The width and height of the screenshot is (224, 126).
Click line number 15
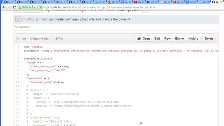click(17, 102)
